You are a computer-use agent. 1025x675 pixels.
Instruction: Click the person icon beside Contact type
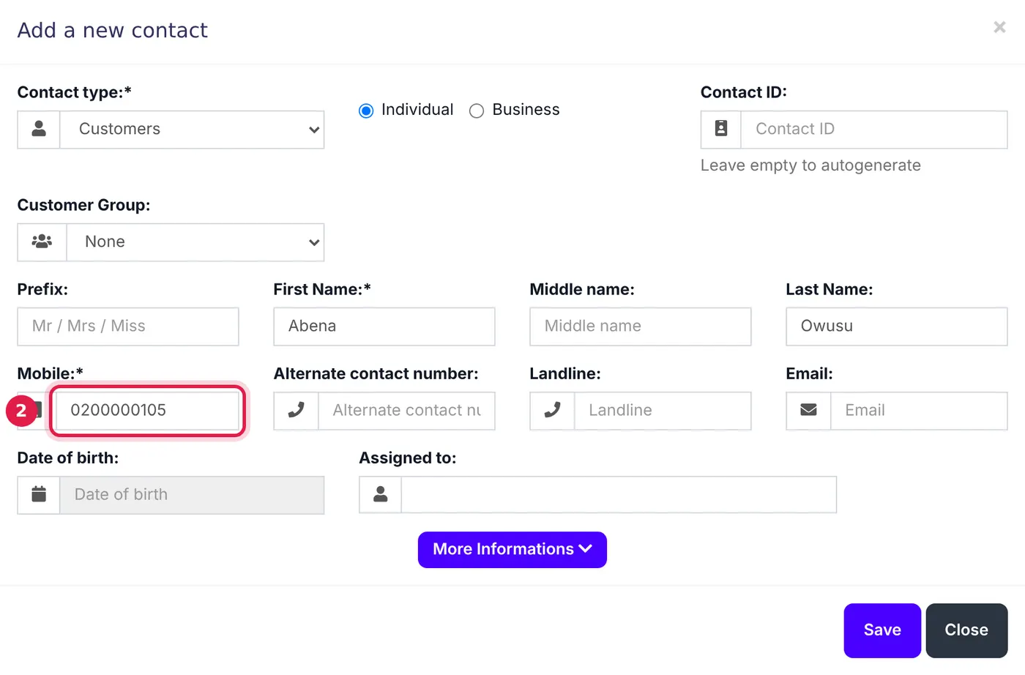39,129
